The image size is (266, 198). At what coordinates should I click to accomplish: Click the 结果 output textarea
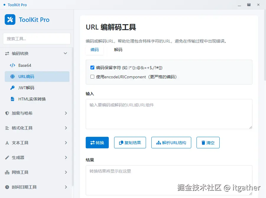169,180
